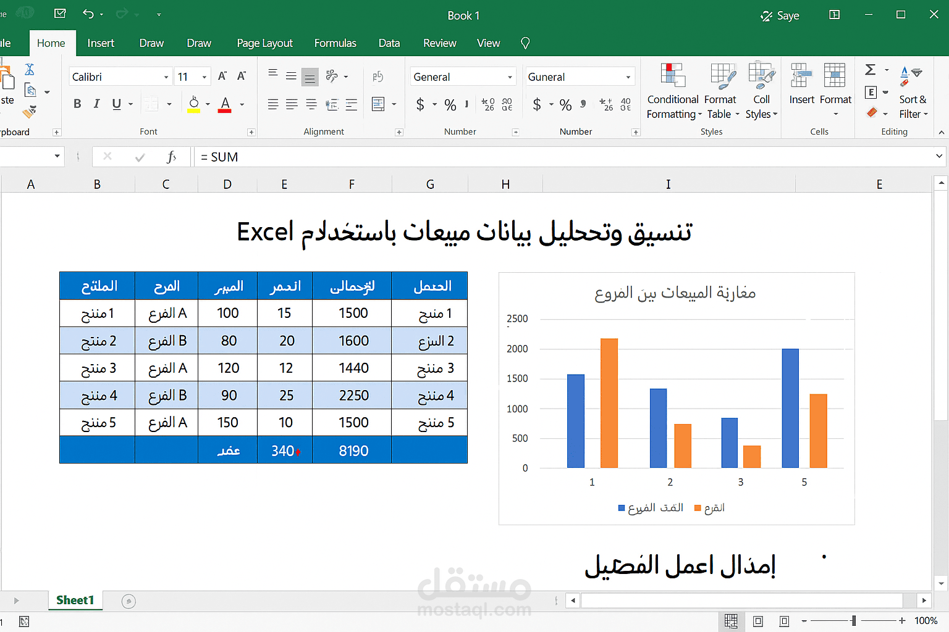The width and height of the screenshot is (949, 632).
Task: Click the Ribbon Display Options icon
Action: (x=834, y=14)
